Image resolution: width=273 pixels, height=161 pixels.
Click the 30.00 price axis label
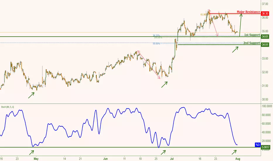click(x=265, y=100)
